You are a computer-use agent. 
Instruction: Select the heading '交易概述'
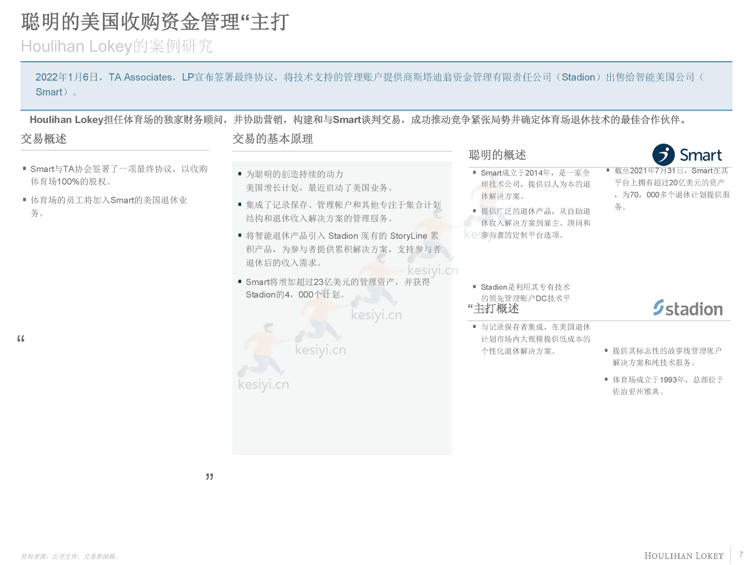(x=43, y=139)
